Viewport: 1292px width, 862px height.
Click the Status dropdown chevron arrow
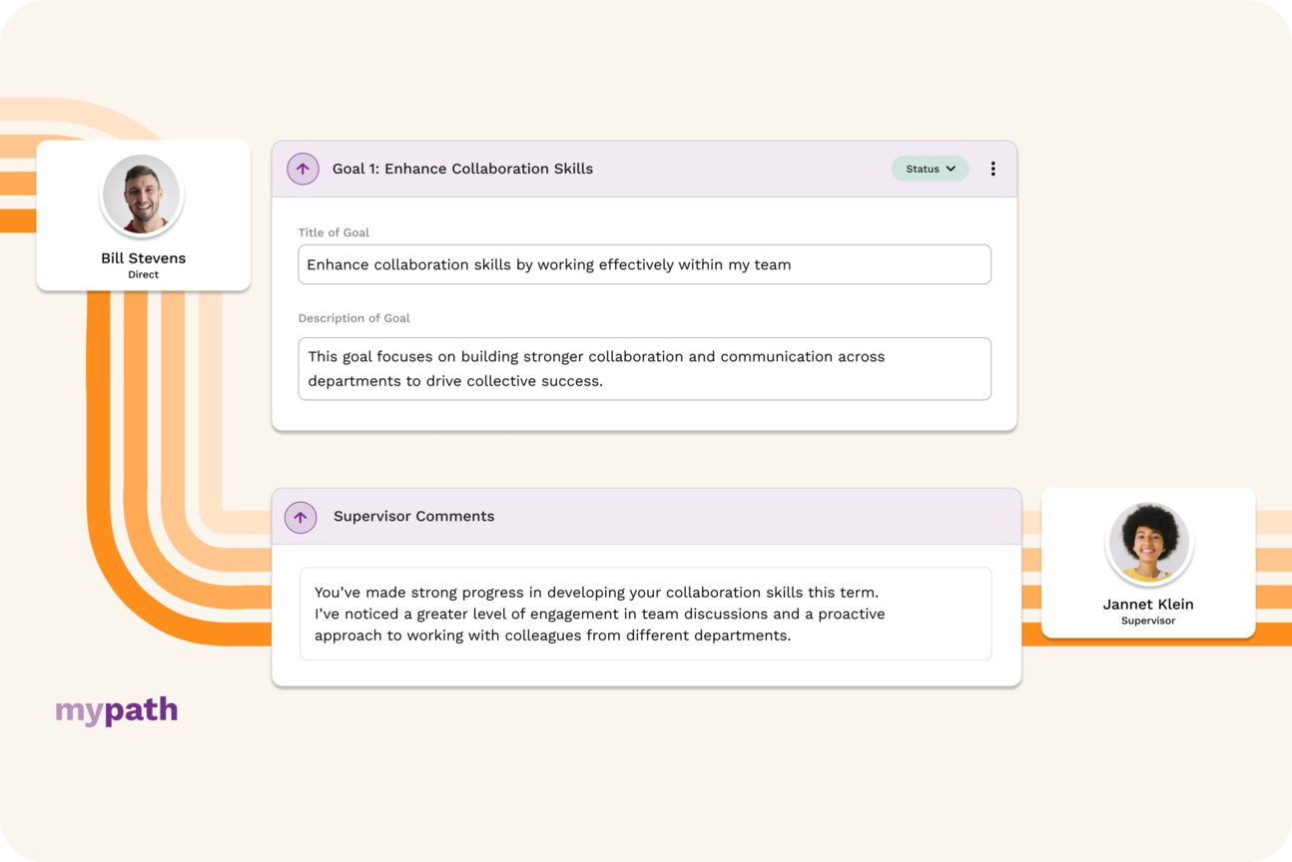point(951,169)
